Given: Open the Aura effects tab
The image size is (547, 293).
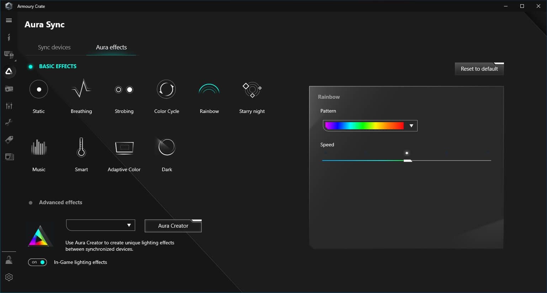Looking at the screenshot, I should point(111,47).
